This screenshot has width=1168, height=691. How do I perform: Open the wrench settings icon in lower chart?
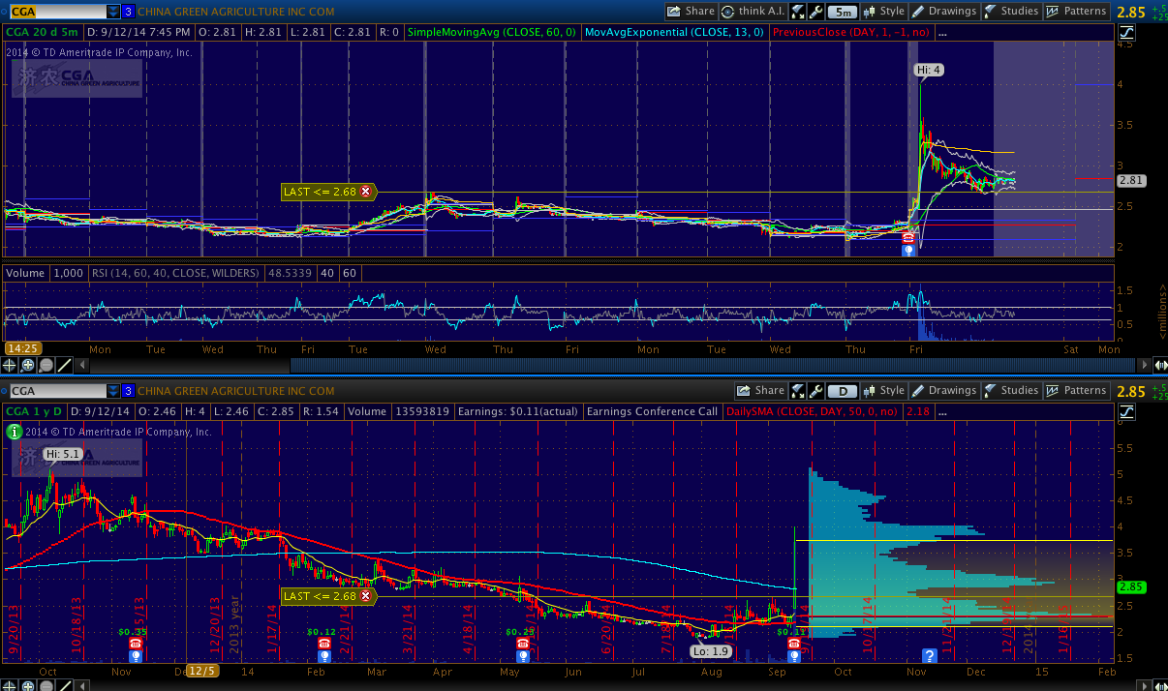point(815,391)
